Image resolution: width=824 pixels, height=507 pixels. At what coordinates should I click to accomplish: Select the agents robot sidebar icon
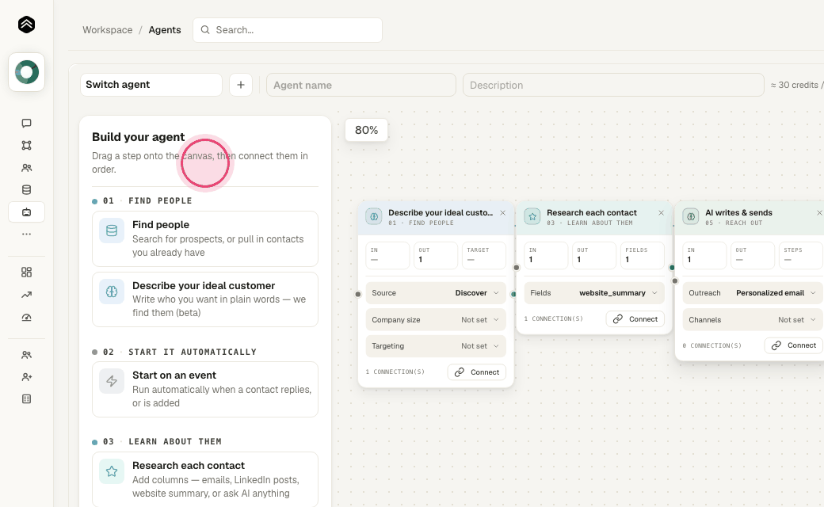click(26, 212)
